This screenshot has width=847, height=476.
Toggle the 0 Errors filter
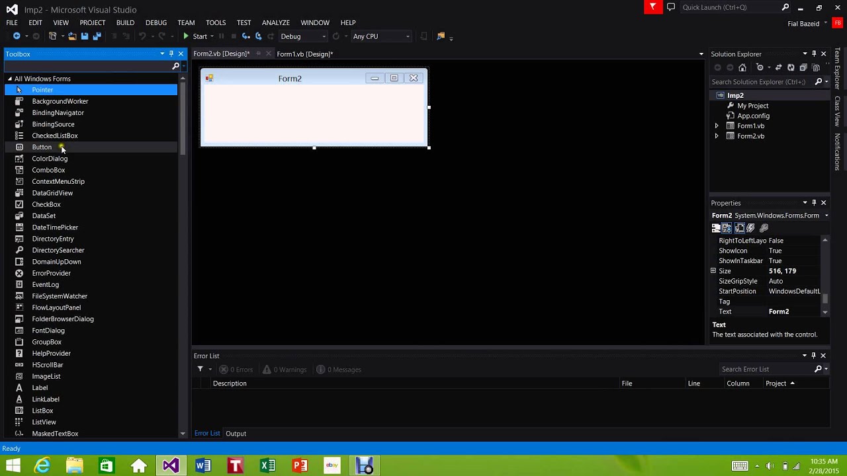point(236,370)
